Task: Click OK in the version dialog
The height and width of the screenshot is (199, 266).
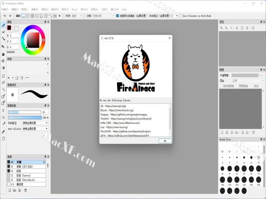Action: pos(165,141)
